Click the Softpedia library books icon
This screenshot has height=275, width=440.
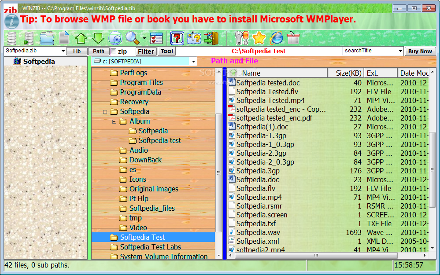[17, 61]
